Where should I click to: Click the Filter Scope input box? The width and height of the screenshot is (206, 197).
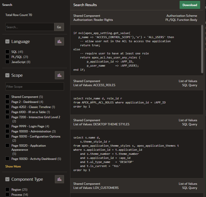click(x=35, y=86)
